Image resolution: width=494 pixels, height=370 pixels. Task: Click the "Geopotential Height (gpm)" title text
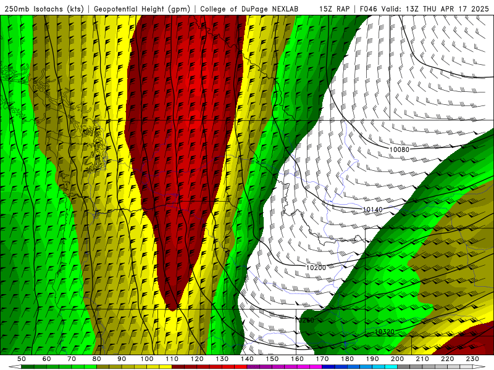click(x=142, y=9)
